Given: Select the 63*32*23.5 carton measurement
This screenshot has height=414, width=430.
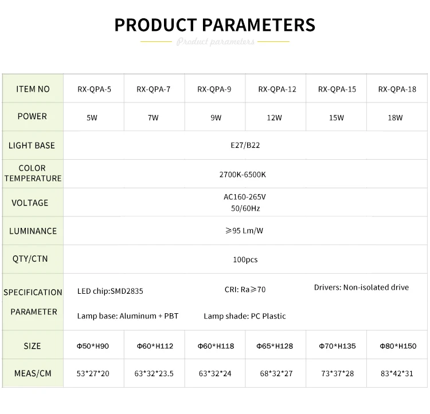Looking at the screenshot, I should click(154, 374).
